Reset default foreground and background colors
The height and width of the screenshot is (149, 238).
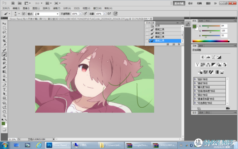tap(2, 120)
